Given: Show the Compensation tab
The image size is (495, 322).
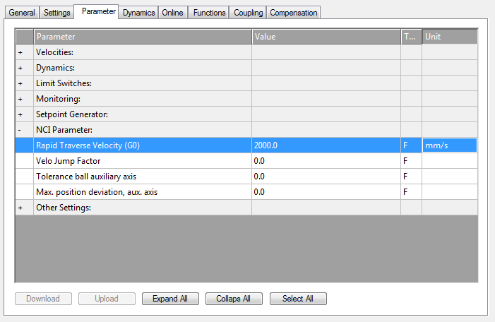Looking at the screenshot, I should (x=294, y=13).
